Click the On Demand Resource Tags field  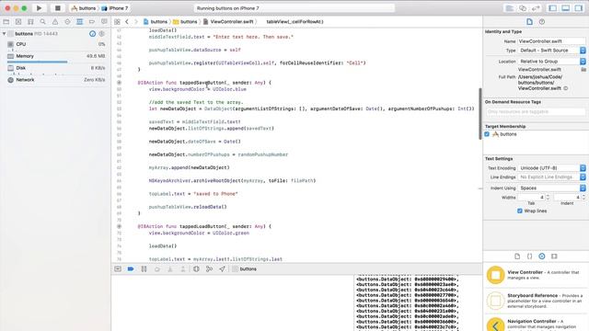tap(536, 112)
